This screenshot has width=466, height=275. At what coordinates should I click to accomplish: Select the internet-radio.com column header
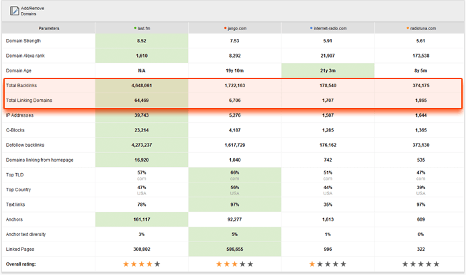click(327, 28)
